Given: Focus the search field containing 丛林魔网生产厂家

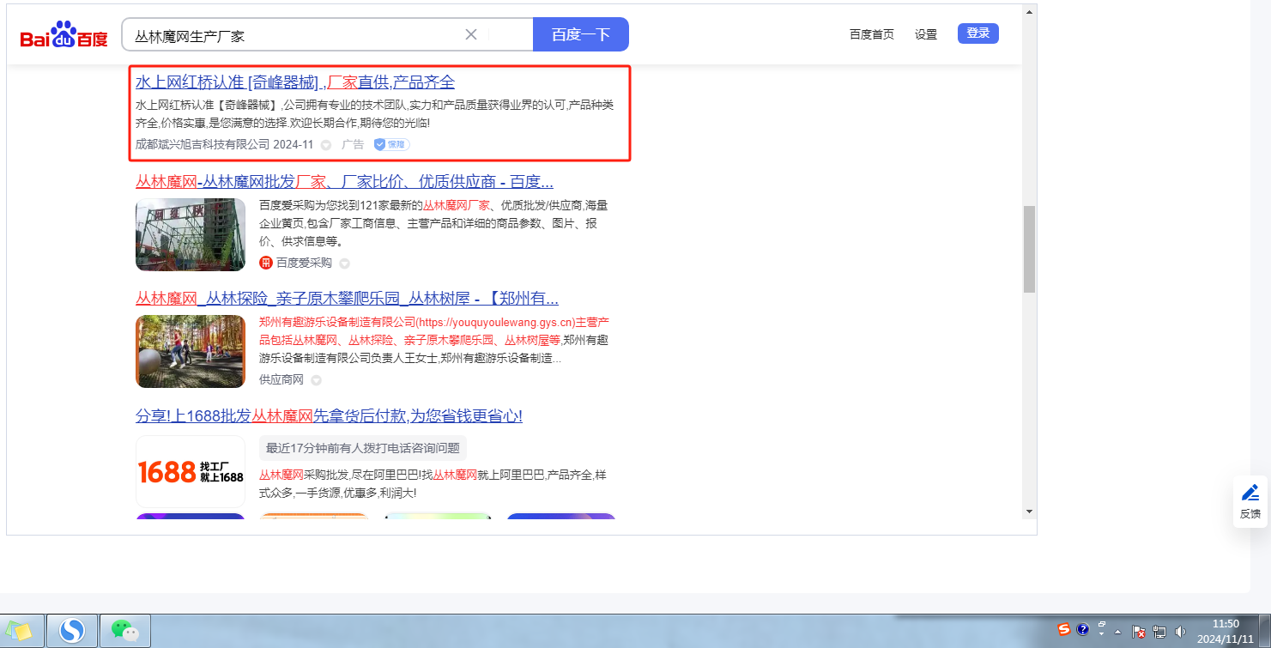Looking at the screenshot, I should 296,34.
